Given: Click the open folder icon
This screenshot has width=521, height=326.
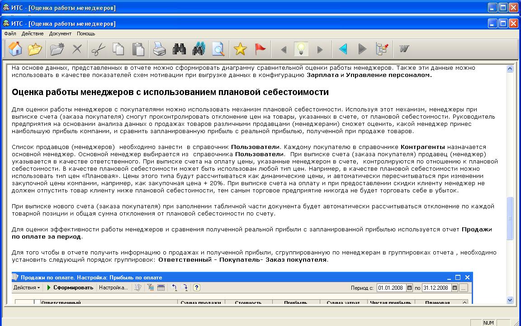Looking at the screenshot, I should point(35,49).
